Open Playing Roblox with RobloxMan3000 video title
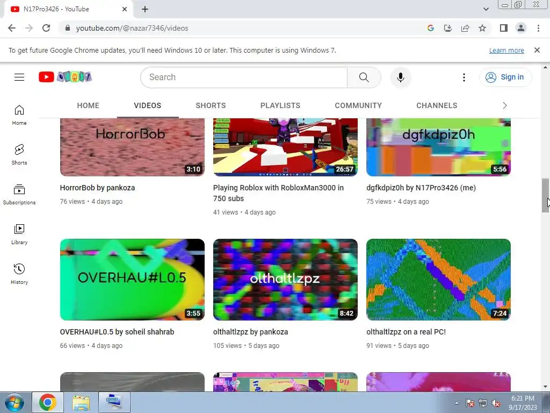The width and height of the screenshot is (550, 413). coord(278,193)
